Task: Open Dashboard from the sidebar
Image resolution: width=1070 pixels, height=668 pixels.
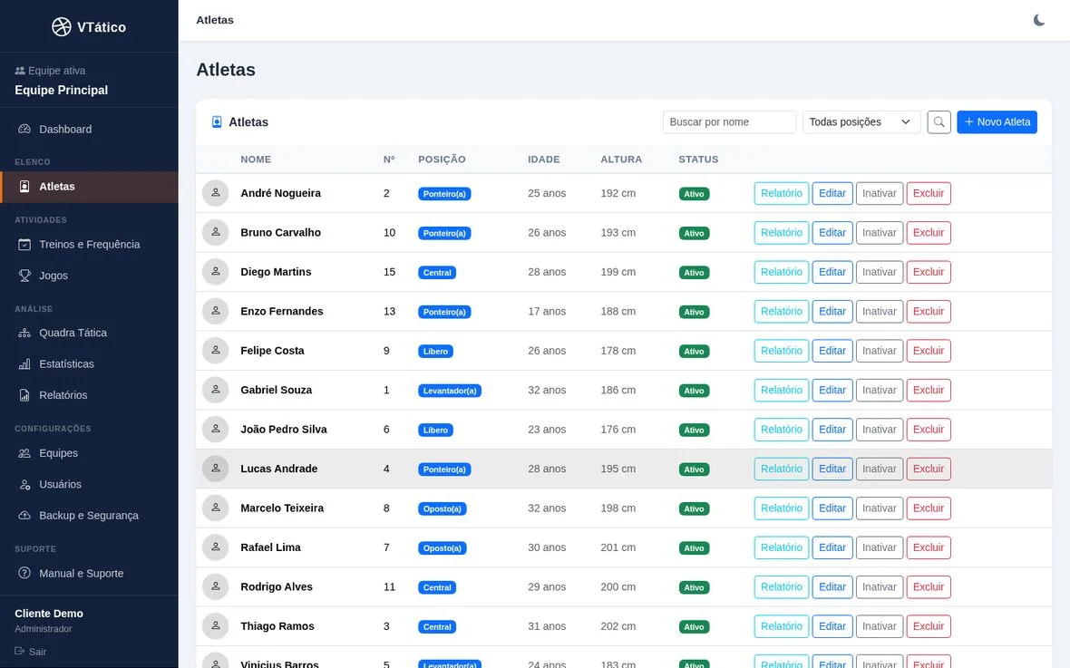Action: (90, 129)
